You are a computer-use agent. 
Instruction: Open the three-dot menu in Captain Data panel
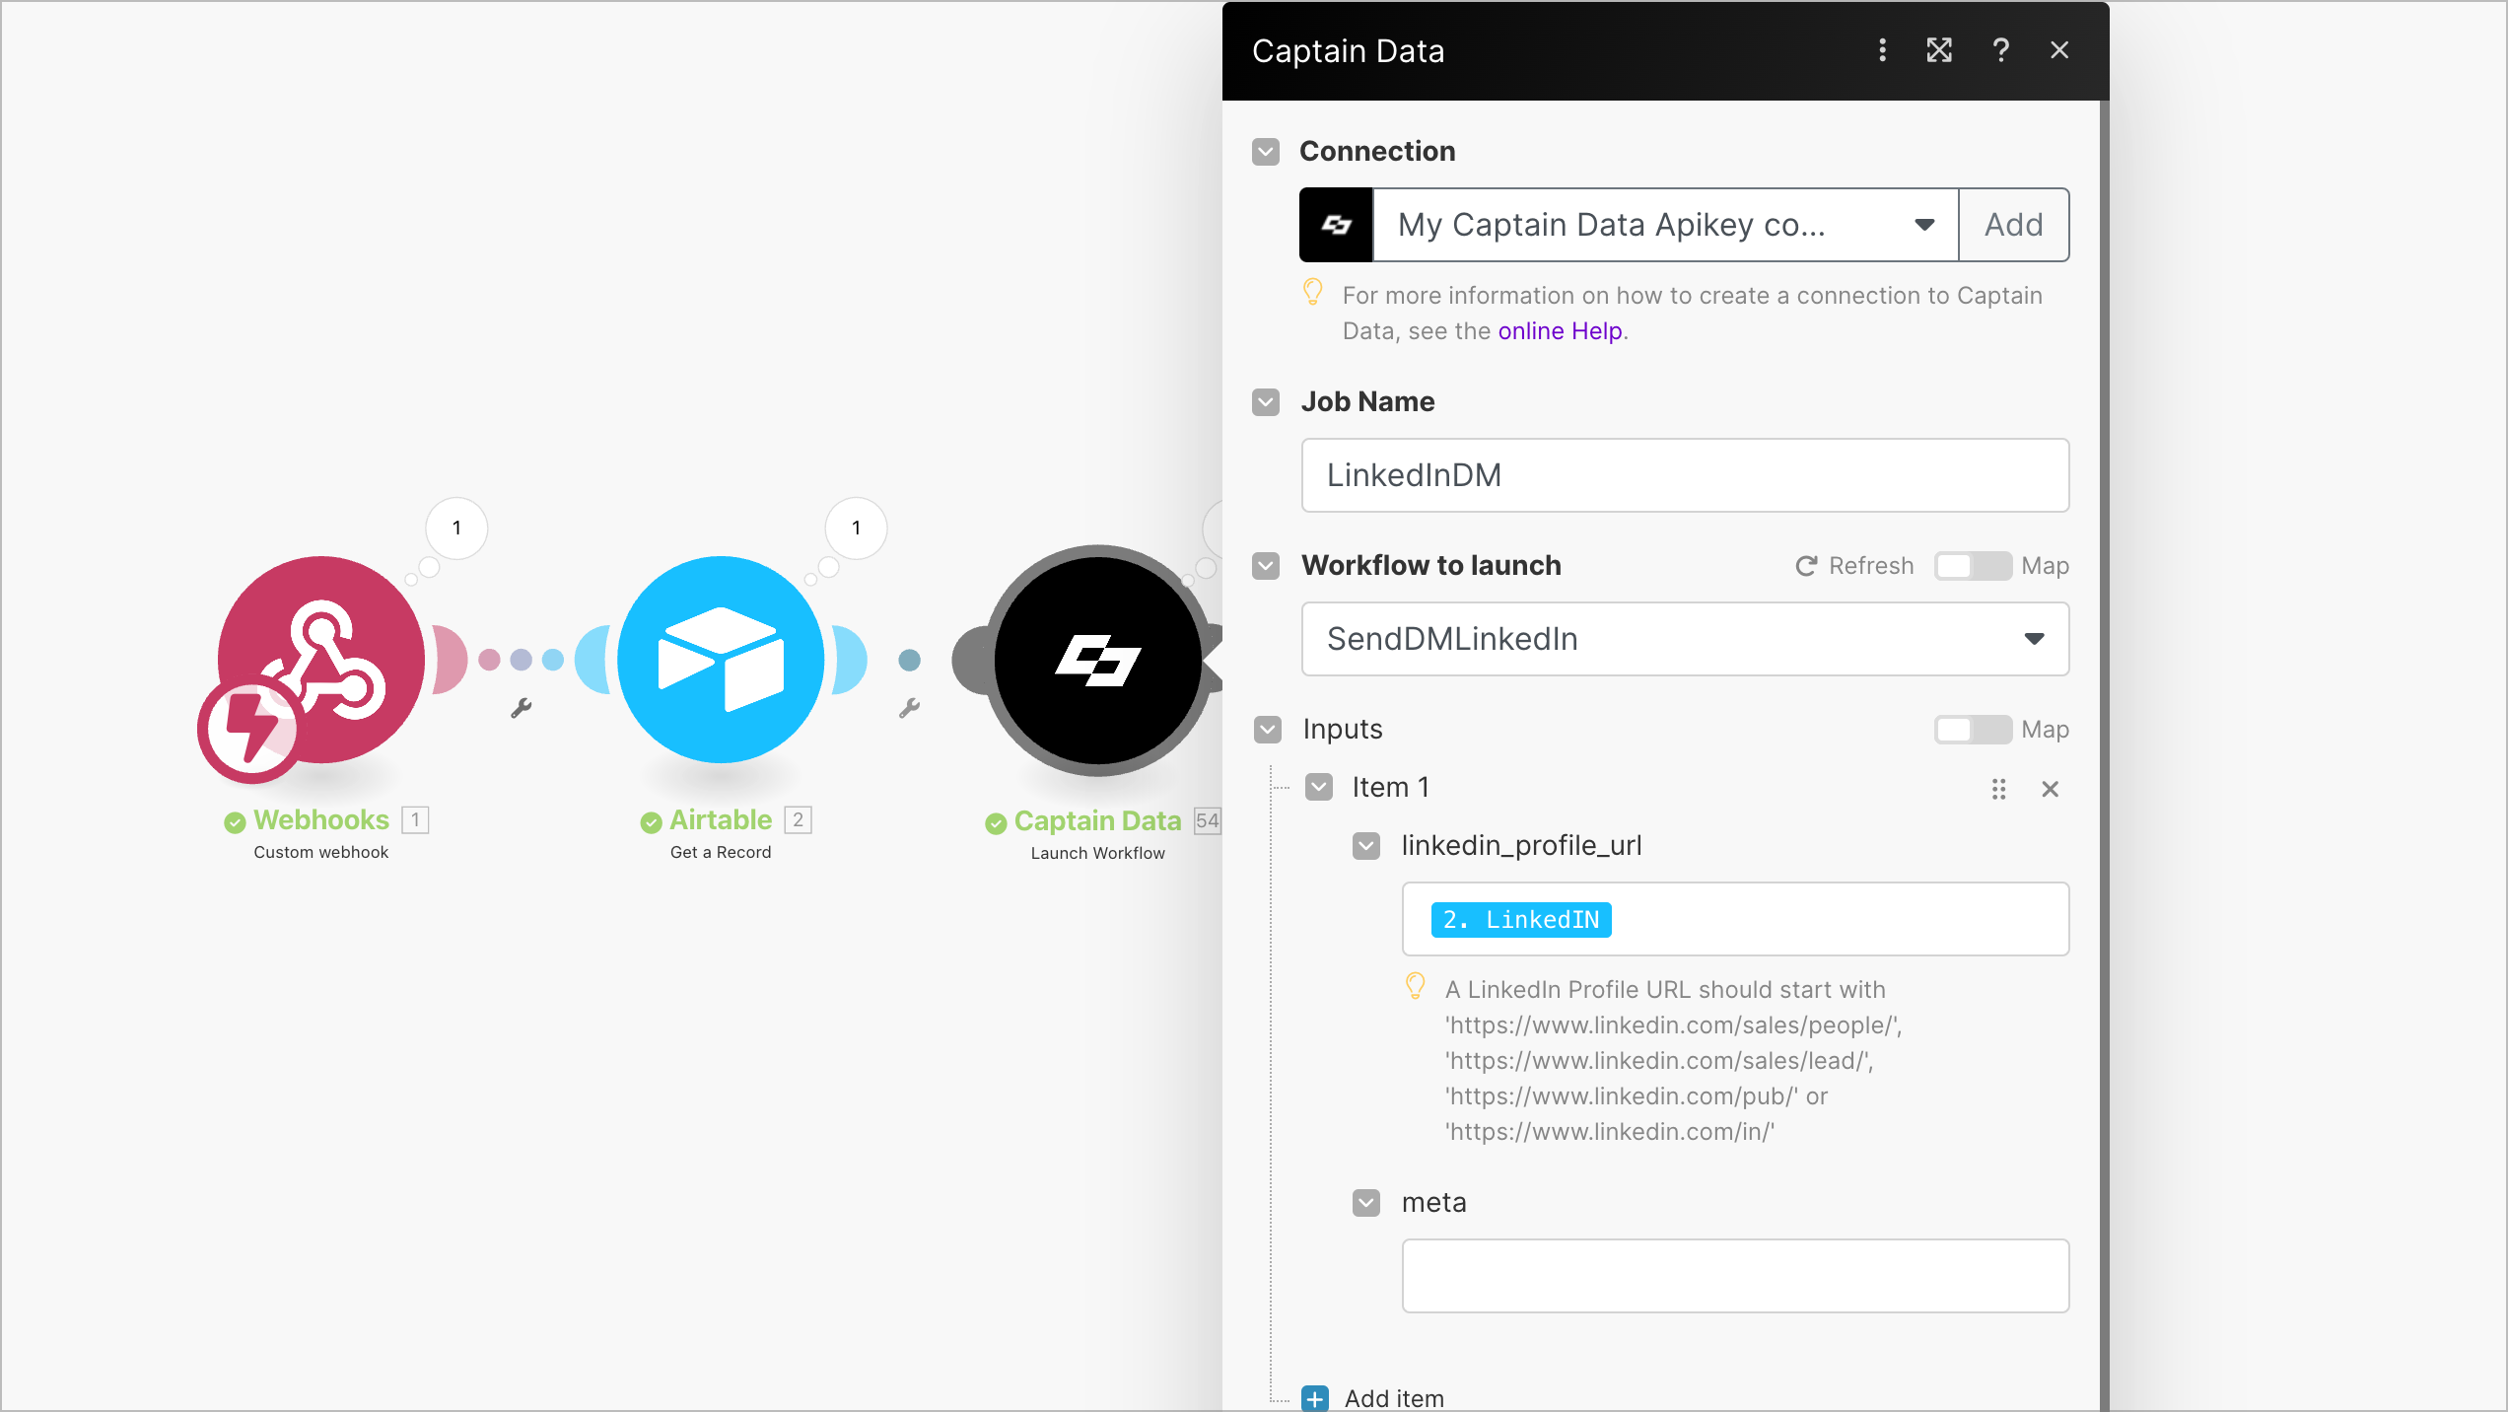click(x=1882, y=50)
